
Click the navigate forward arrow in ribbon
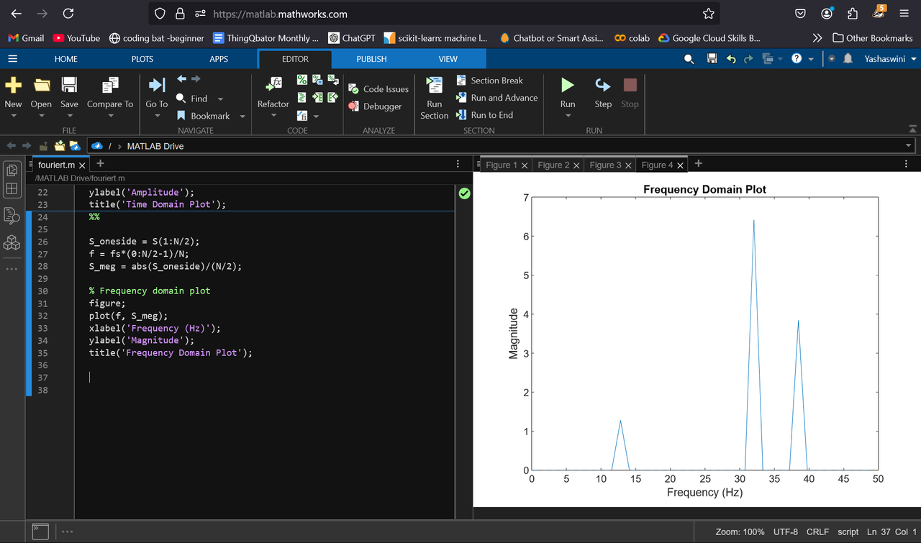[196, 78]
